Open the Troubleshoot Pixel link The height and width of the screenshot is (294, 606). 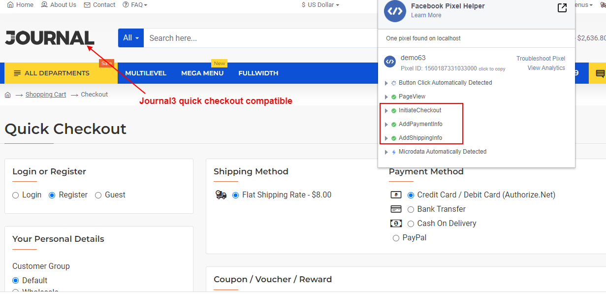coord(541,58)
